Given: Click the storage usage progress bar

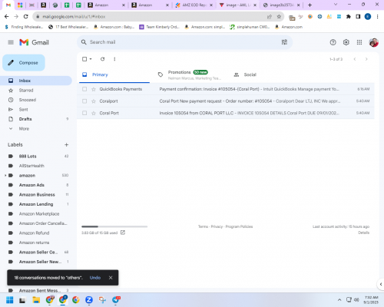Looking at the screenshot, I should pos(114,226).
